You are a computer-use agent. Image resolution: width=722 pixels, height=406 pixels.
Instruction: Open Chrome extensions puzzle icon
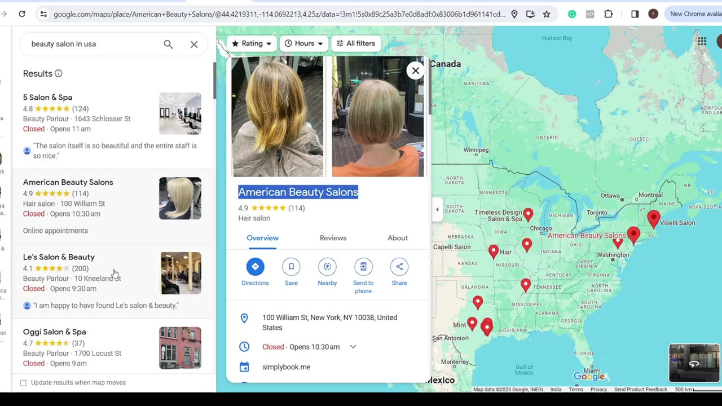608,14
